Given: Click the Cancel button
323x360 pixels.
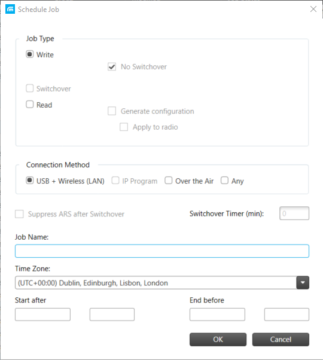Looking at the screenshot, I should (x=281, y=339).
